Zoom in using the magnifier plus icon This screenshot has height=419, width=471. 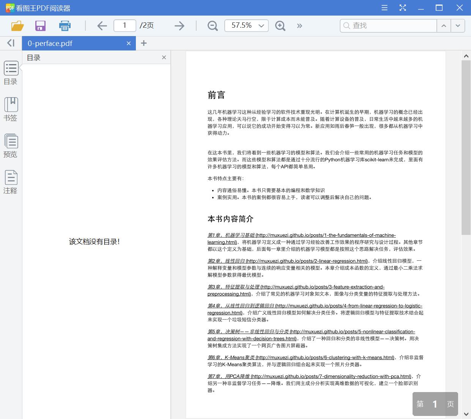(280, 25)
